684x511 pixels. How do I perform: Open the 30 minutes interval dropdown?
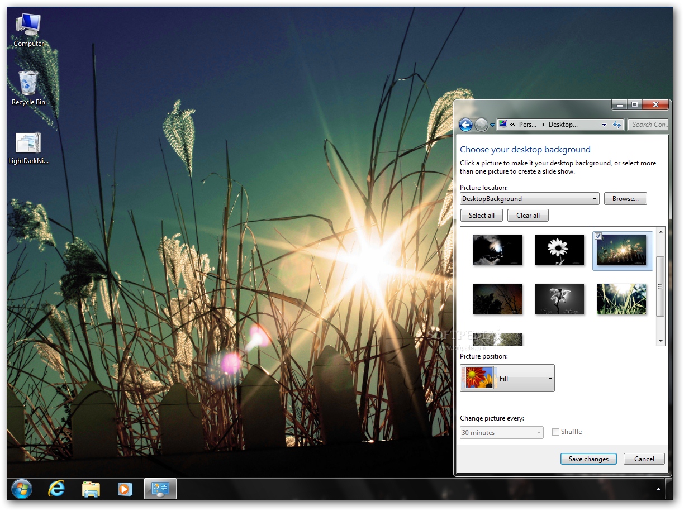point(502,433)
